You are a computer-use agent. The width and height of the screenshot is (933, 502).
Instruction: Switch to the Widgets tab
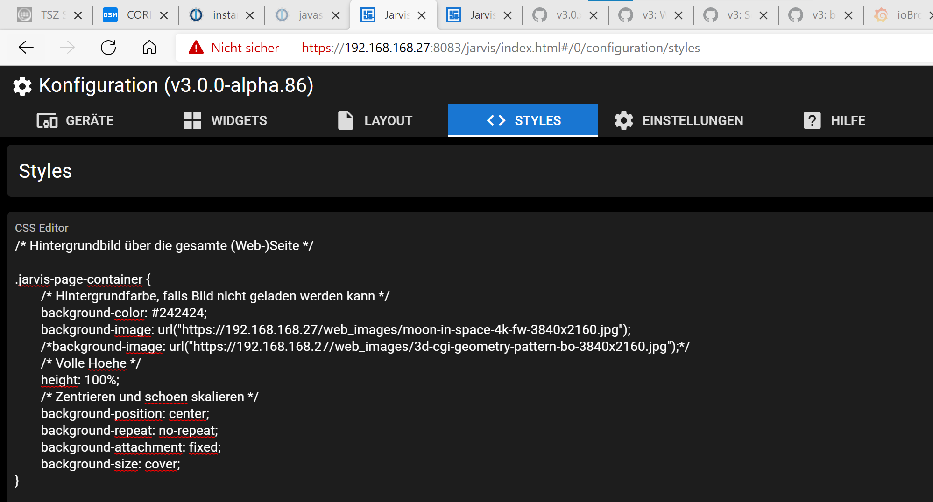(224, 120)
